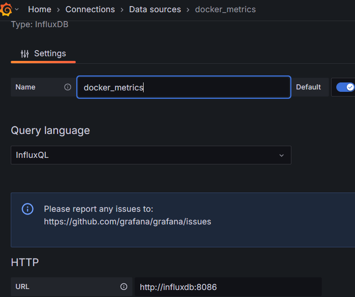The width and height of the screenshot is (355, 297).
Task: Open the Query language InfluxQL dropdown
Action: tap(151, 155)
